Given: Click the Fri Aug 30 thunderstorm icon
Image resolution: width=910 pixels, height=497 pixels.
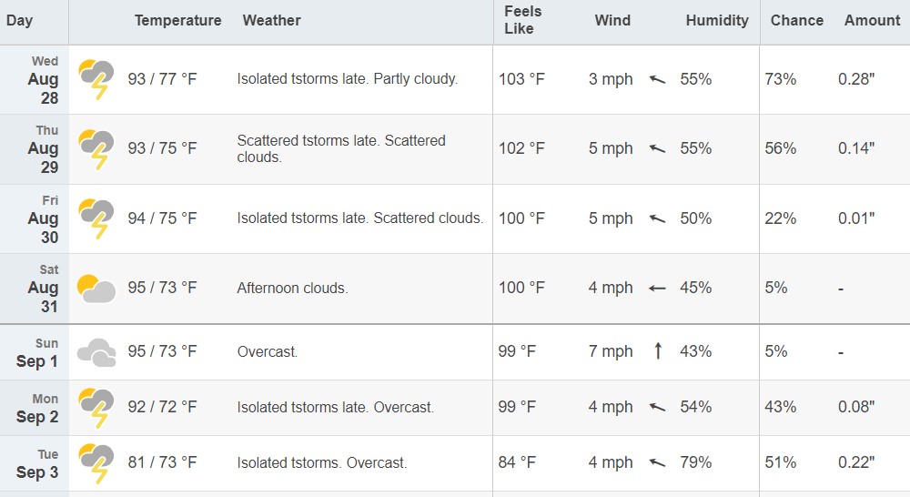Looking at the screenshot, I should tap(96, 218).
